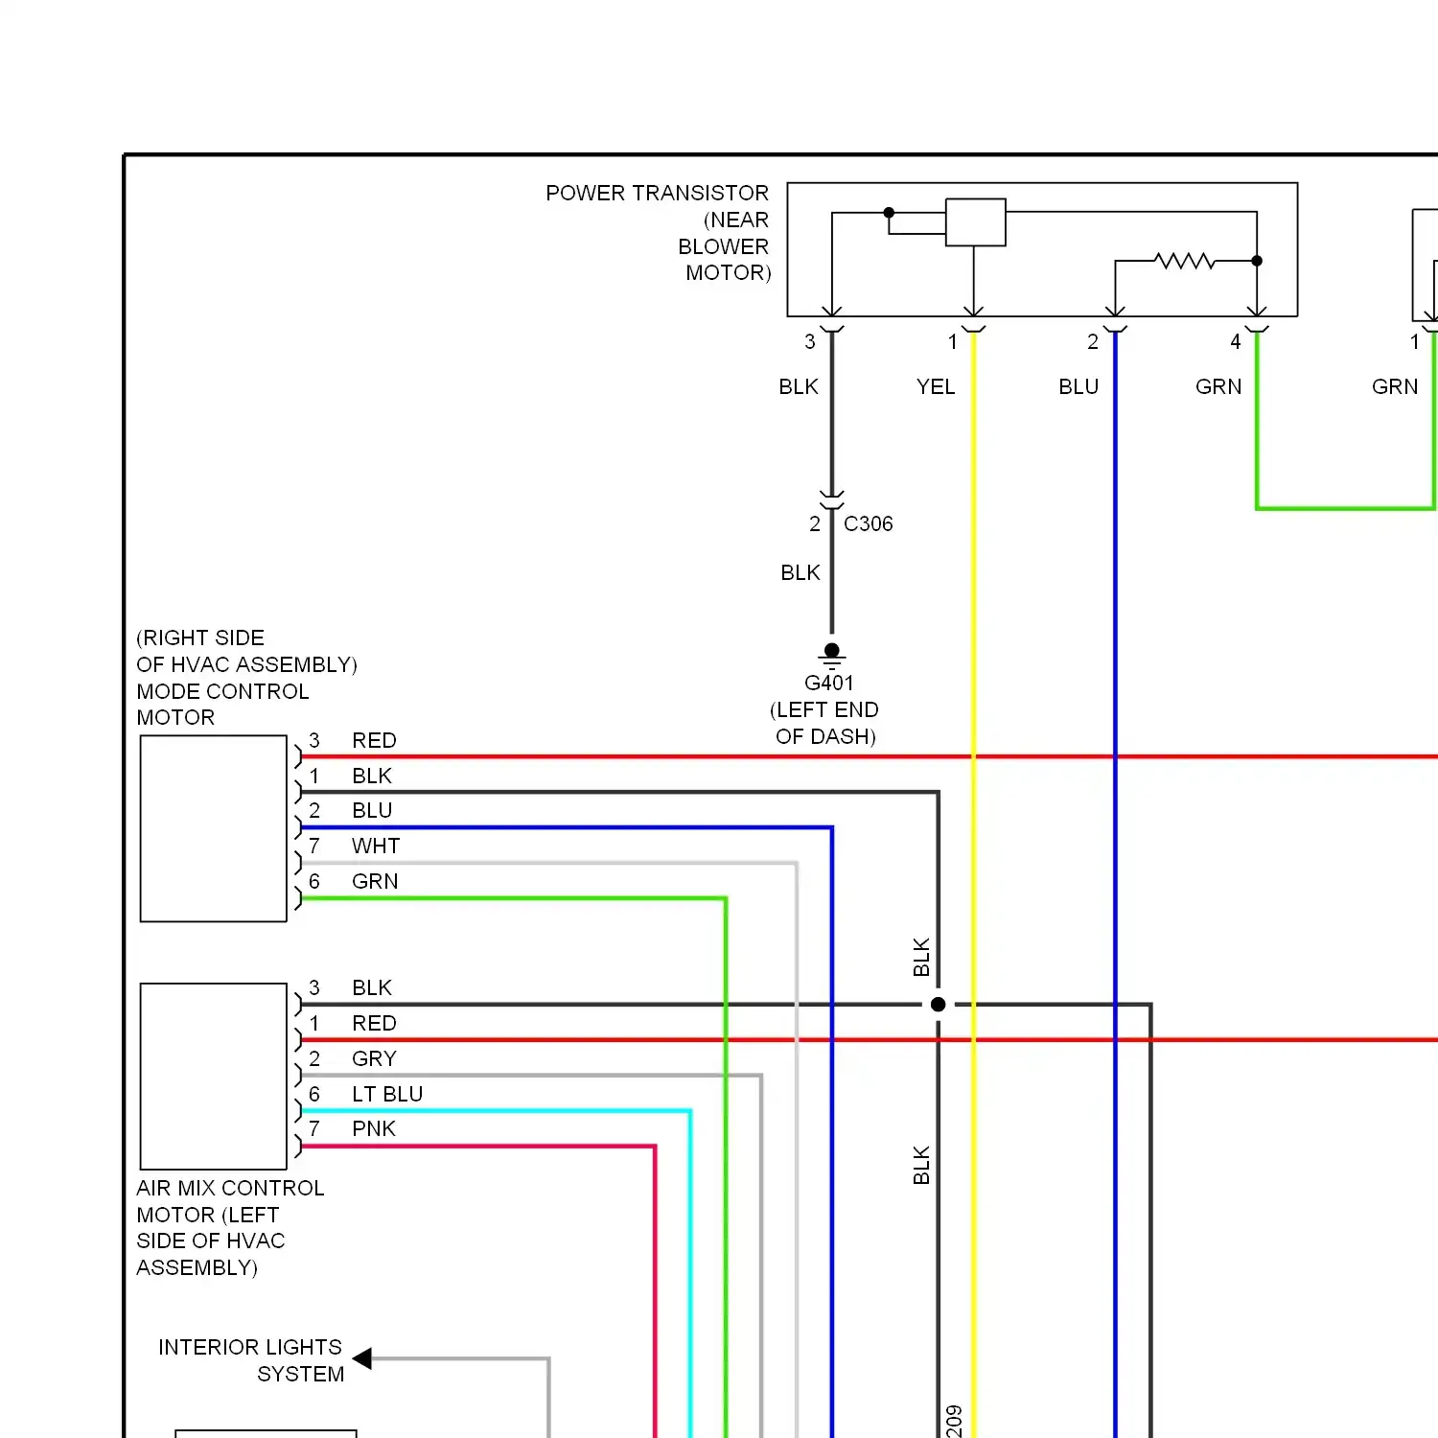Click the MODE CONTROL MOTOR label
The image size is (1438, 1438).
(x=222, y=705)
